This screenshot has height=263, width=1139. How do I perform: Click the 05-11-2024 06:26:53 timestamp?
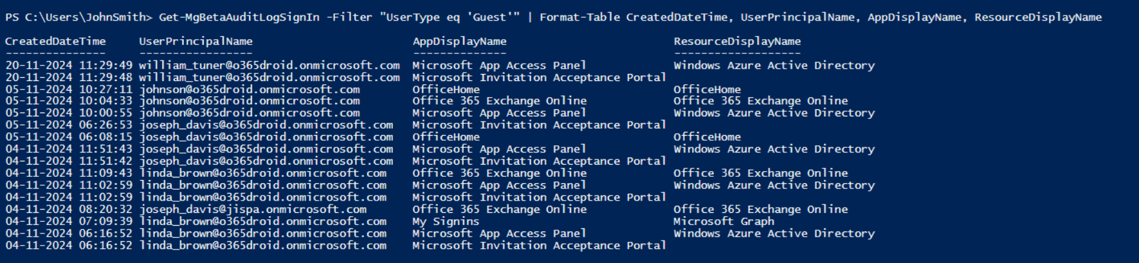click(x=69, y=125)
